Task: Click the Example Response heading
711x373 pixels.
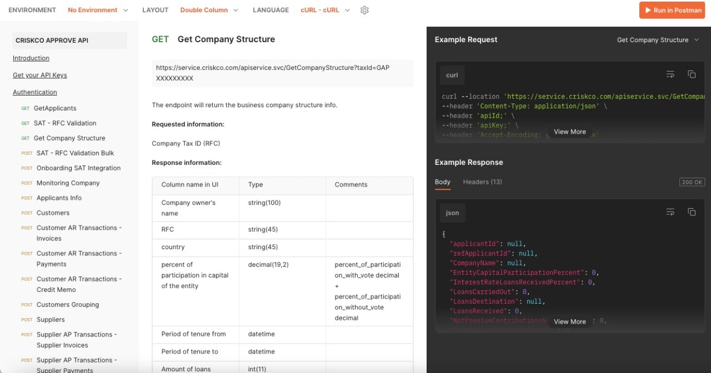Action: (x=469, y=163)
